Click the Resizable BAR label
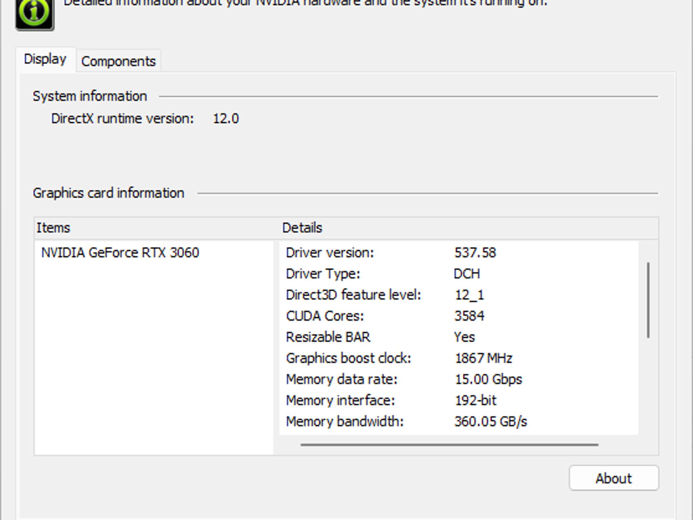The height and width of the screenshot is (520, 693). point(328,337)
